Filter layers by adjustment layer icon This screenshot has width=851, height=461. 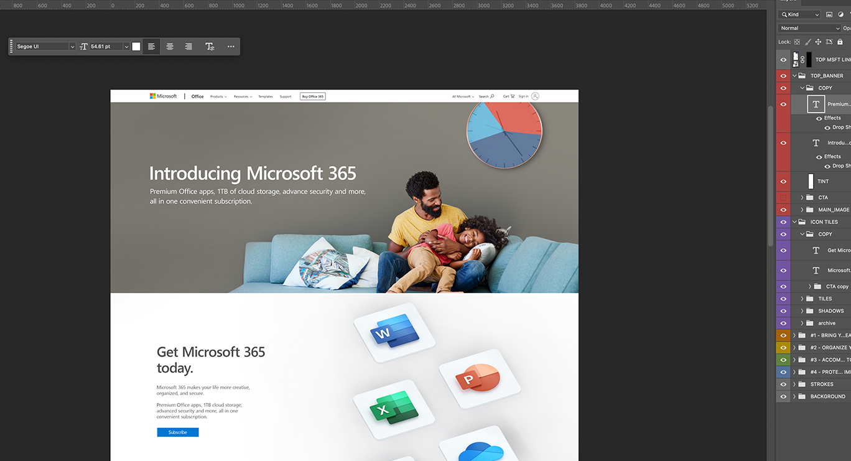tap(841, 14)
